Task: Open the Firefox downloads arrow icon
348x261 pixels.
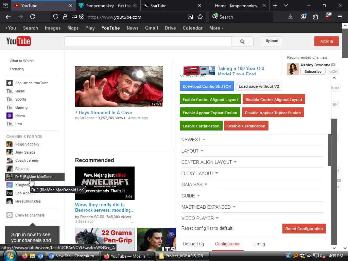Action: coord(291,17)
